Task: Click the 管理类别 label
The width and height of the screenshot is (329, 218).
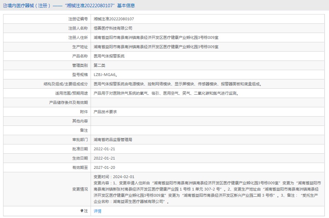Action: click(80, 65)
